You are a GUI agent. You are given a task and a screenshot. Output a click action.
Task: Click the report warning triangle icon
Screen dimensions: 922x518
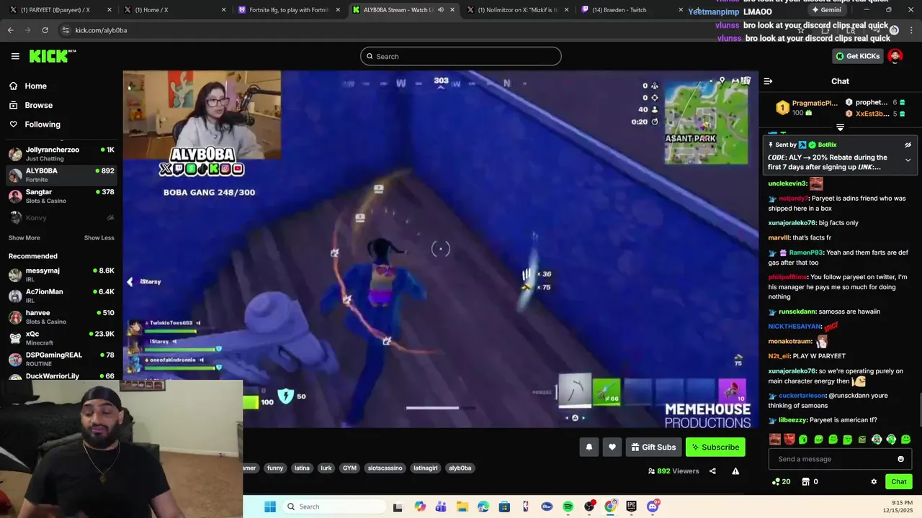[735, 471]
